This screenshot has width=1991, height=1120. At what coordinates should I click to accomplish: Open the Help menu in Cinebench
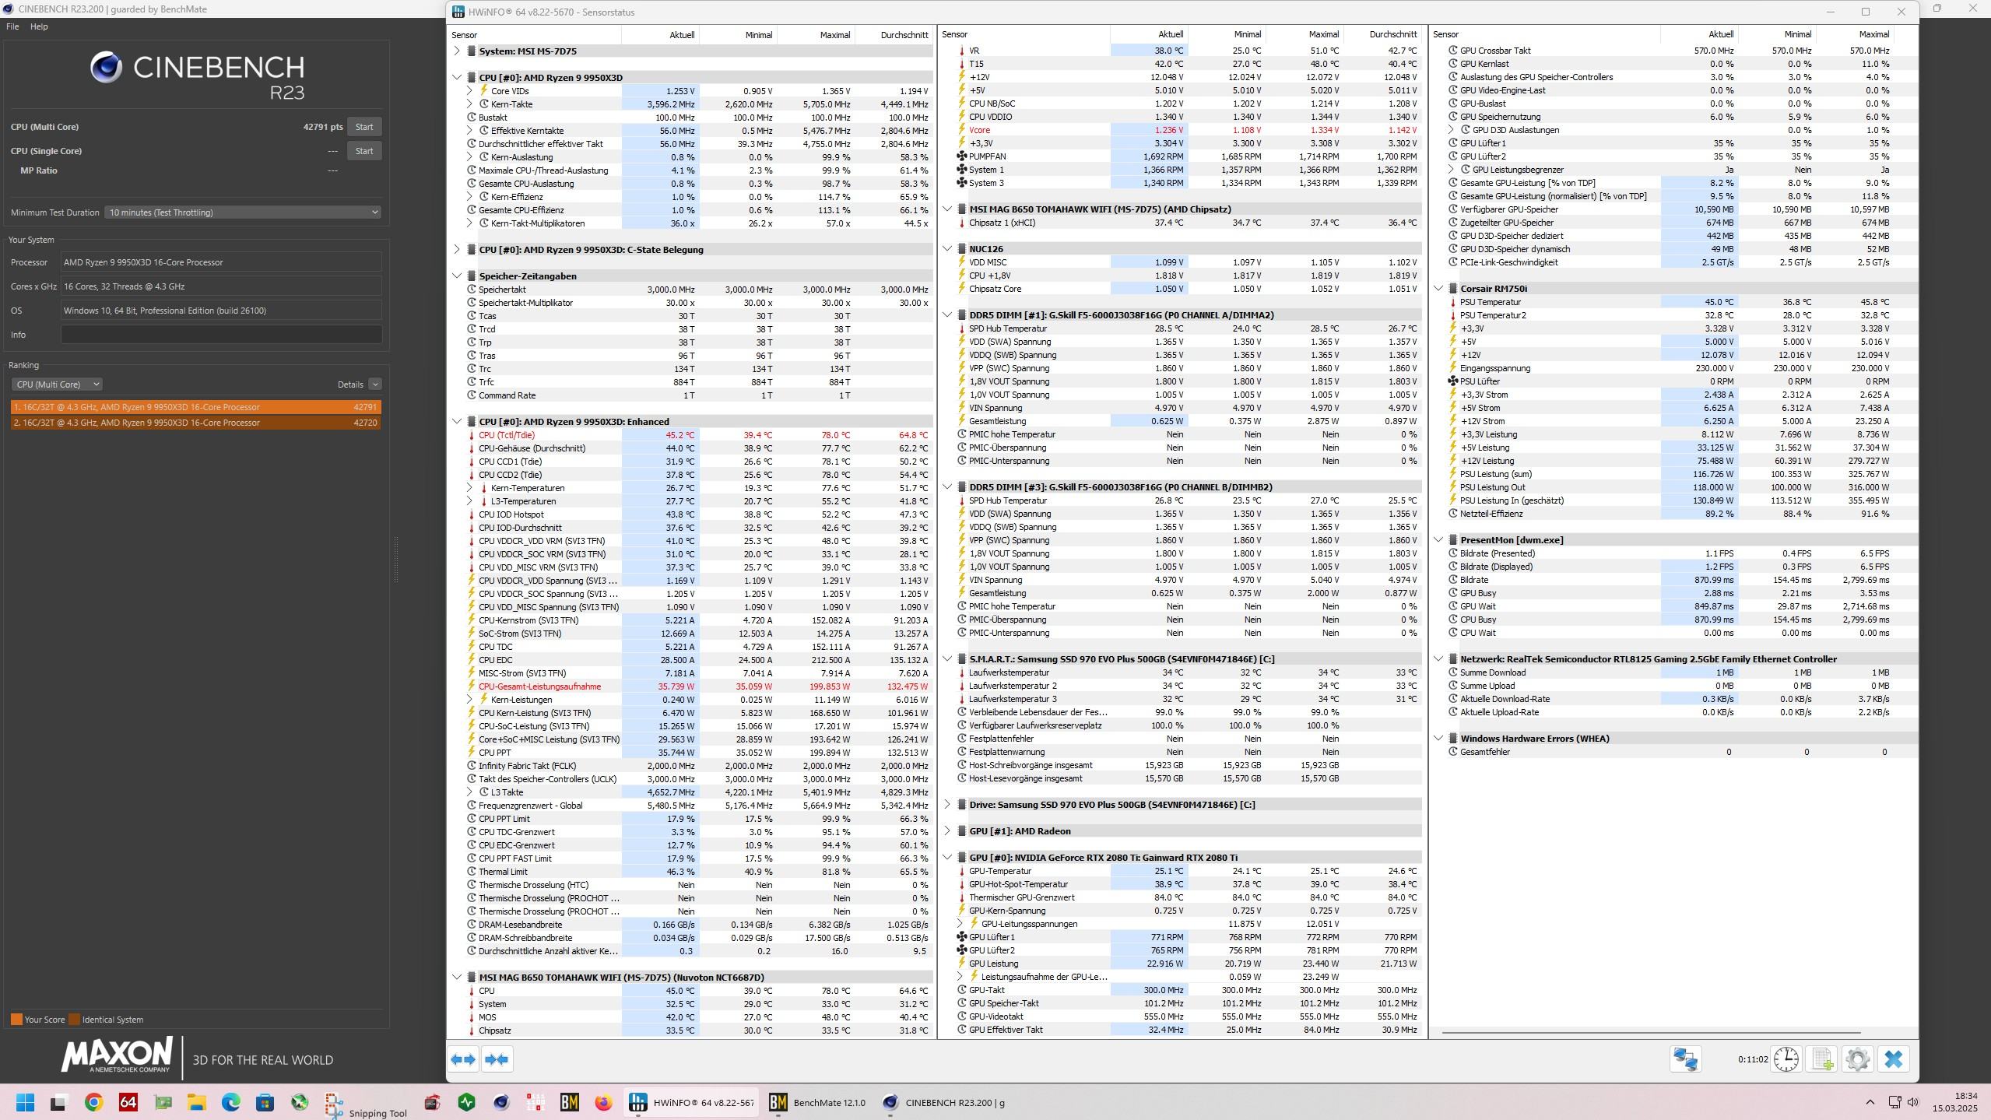coord(39,26)
